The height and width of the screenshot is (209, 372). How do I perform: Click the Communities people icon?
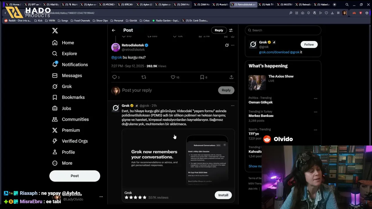pyautogui.click(x=55, y=119)
